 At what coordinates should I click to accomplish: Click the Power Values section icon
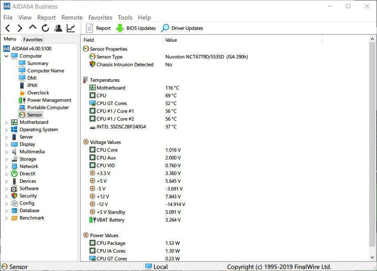(x=86, y=235)
